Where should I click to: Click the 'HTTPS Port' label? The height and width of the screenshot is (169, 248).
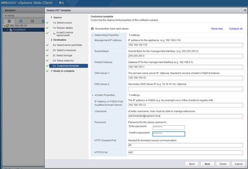pyautogui.click(x=101, y=152)
